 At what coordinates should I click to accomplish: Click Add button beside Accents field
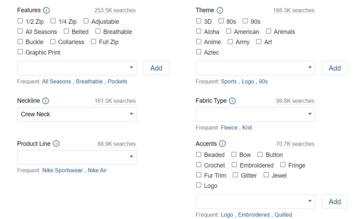point(335,202)
